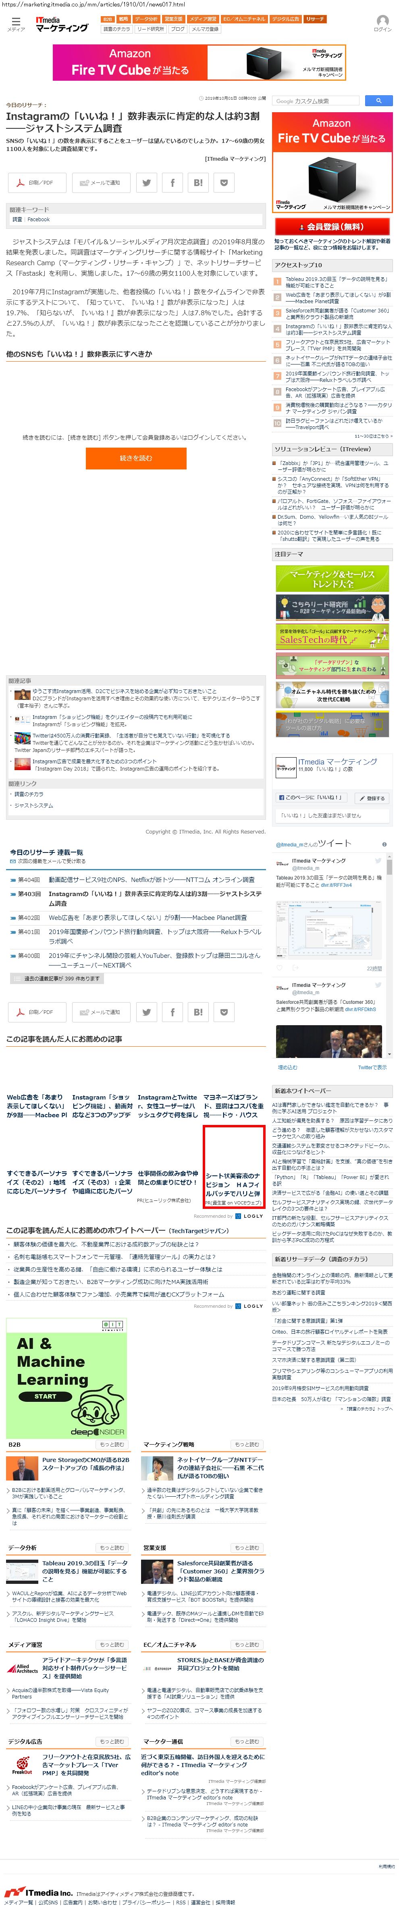Share on Twitter below the article headline
This screenshot has height=1910, width=399.
pyautogui.click(x=147, y=182)
